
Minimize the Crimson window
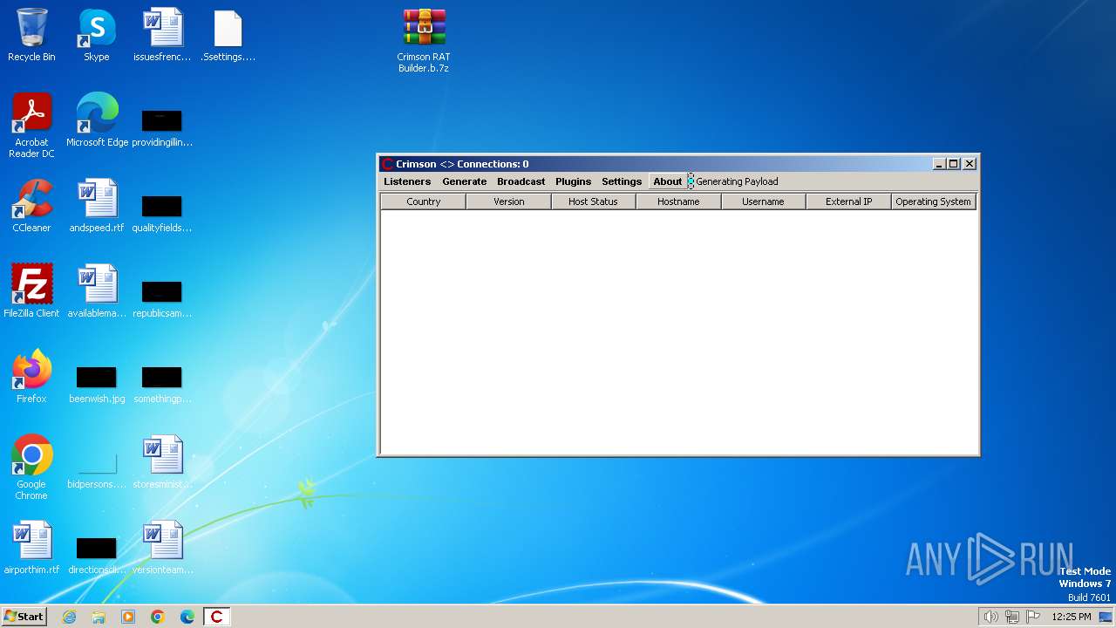click(x=939, y=164)
